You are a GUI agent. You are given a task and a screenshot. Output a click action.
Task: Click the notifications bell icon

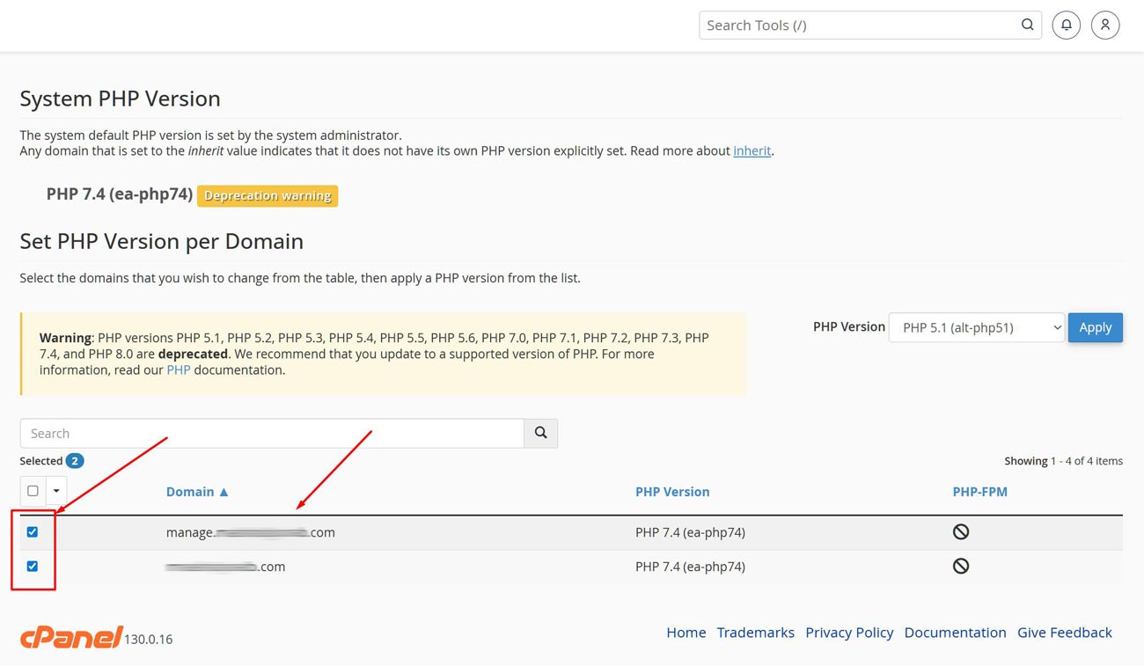point(1066,25)
